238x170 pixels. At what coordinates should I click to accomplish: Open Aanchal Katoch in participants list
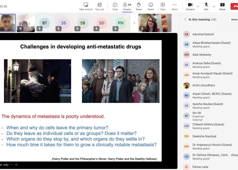[210, 34]
